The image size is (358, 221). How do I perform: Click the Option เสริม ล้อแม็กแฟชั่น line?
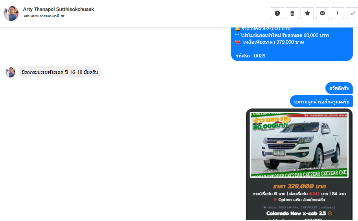click(299, 200)
